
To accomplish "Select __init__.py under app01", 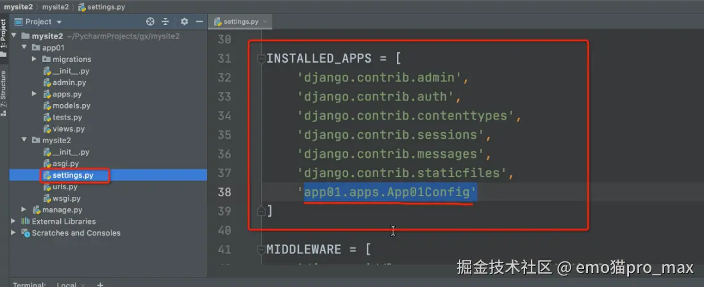I will (x=71, y=71).
